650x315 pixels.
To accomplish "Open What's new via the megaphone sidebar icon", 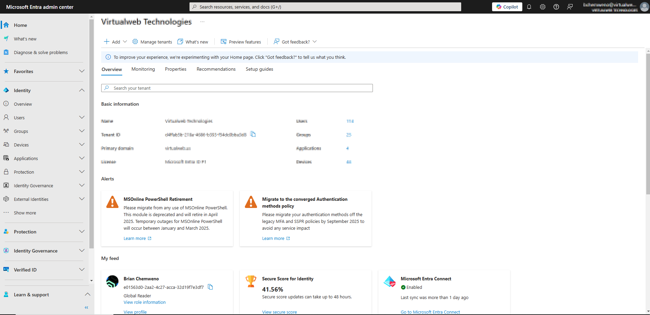I will click(x=6, y=38).
